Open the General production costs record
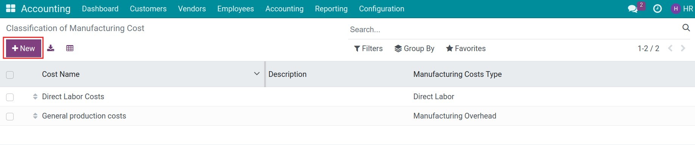Image resolution: width=695 pixels, height=145 pixels. (x=84, y=116)
